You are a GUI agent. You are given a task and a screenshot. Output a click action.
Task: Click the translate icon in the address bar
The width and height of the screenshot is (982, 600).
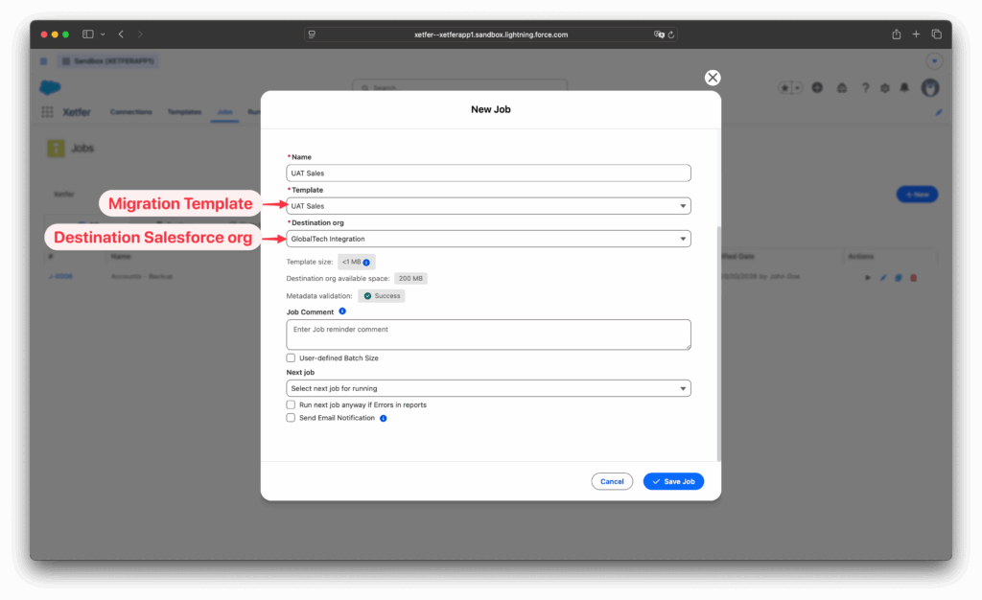(659, 35)
